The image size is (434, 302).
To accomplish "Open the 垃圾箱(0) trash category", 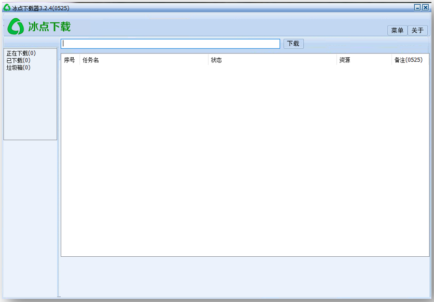I will [x=19, y=68].
